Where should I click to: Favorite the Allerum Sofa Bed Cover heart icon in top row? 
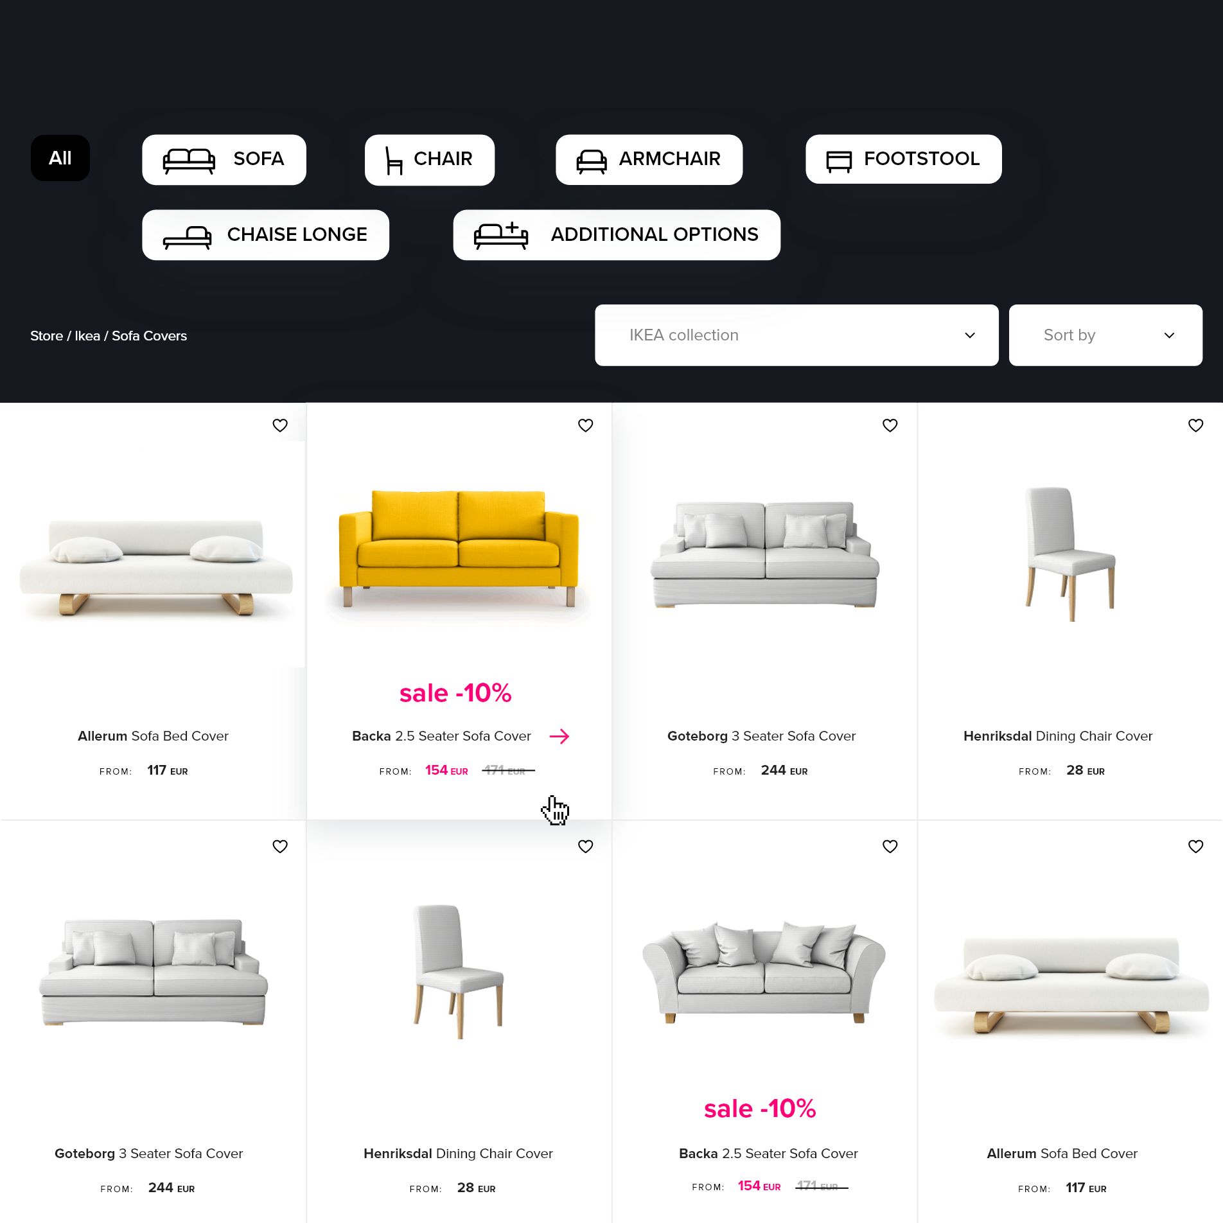(280, 425)
